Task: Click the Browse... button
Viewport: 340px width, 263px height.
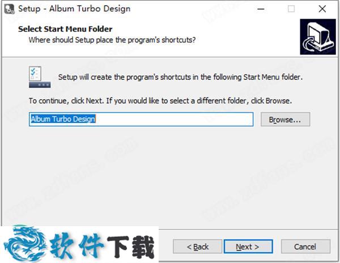Action: pyautogui.click(x=286, y=119)
